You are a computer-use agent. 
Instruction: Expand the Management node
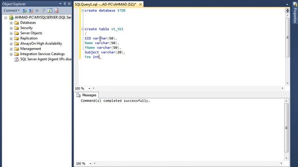coord(11,49)
